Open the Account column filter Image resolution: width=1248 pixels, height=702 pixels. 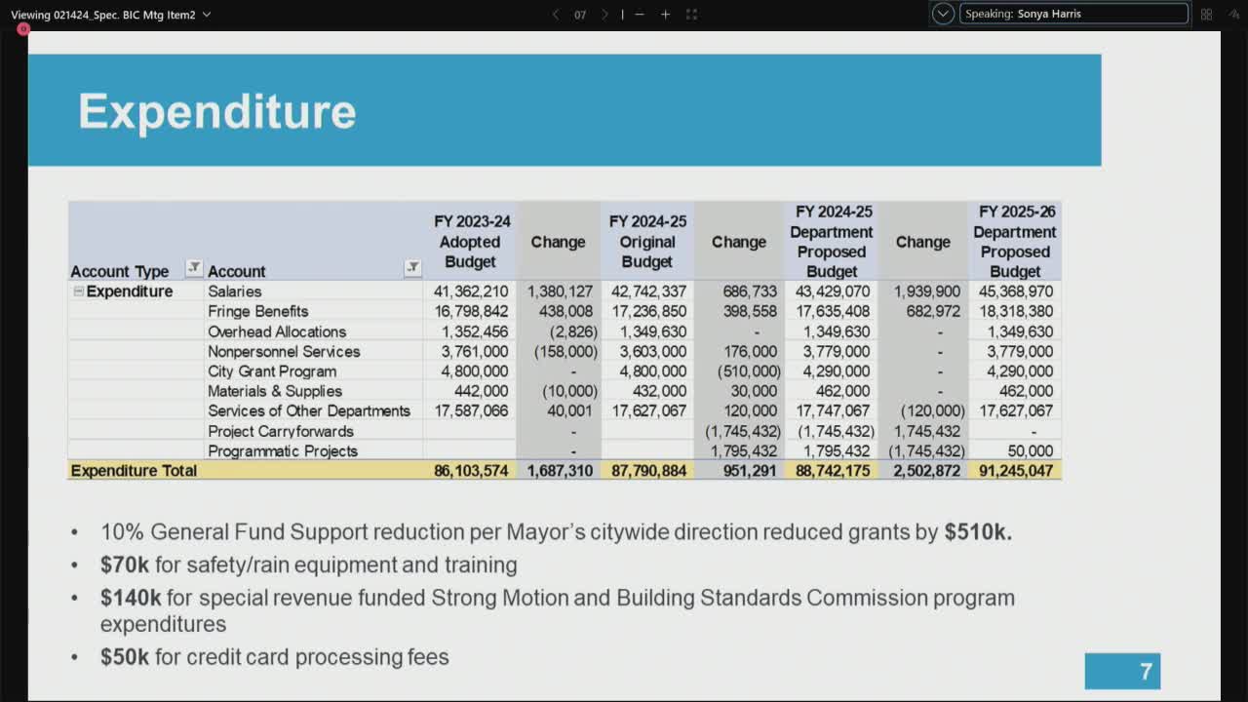coord(413,268)
